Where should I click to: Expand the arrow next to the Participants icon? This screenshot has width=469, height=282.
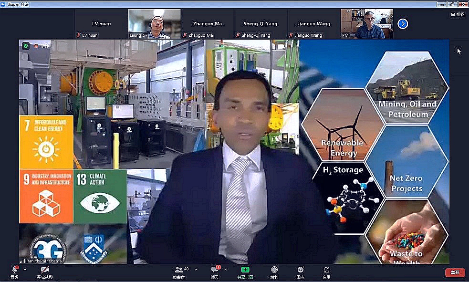pos(196,270)
